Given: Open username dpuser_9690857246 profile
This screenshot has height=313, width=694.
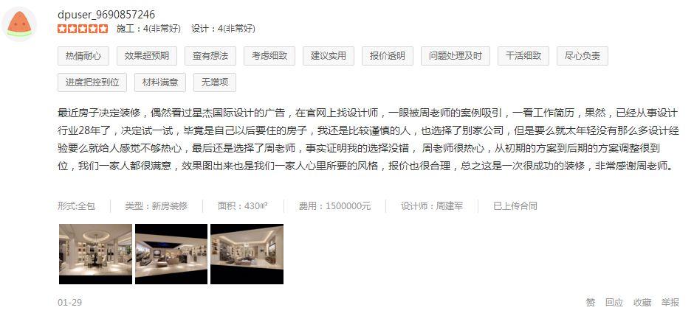Looking at the screenshot, I should [x=106, y=15].
